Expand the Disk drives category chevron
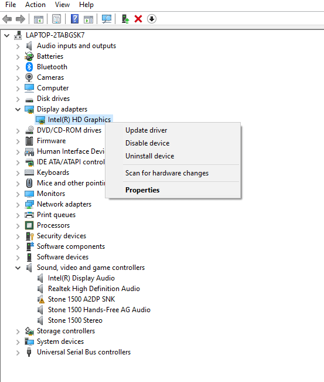 tap(18, 99)
